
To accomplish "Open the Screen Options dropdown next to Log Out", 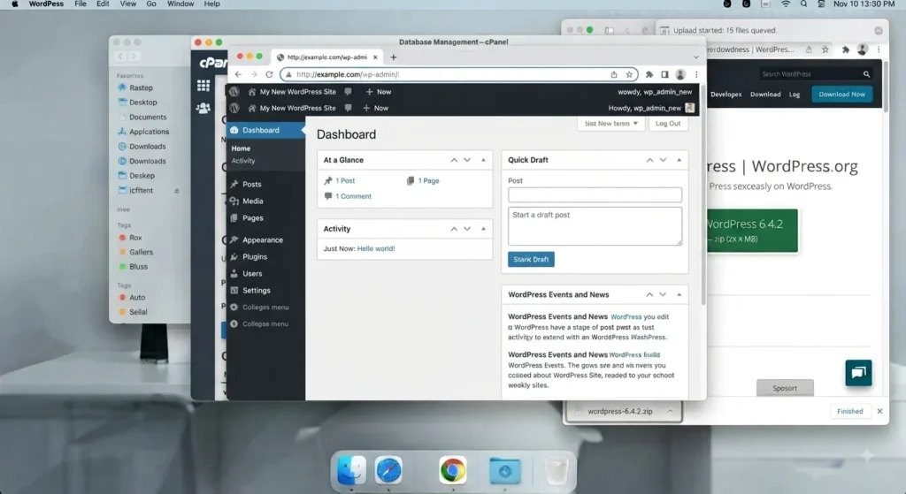I will (610, 124).
